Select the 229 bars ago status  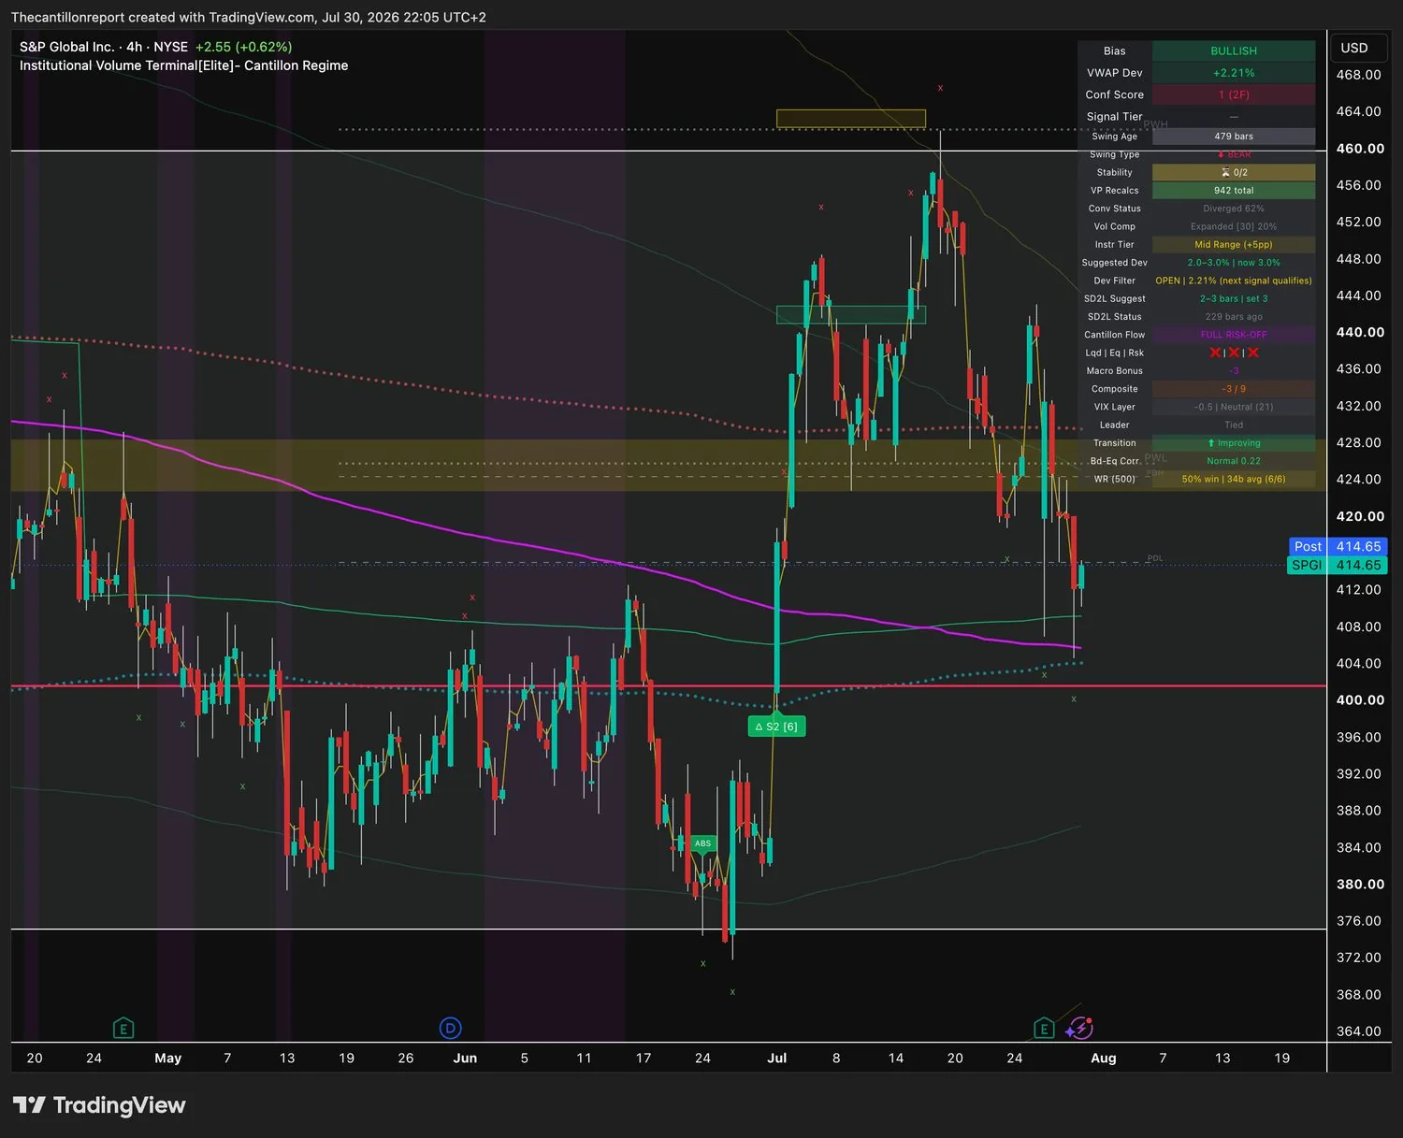(x=1234, y=317)
